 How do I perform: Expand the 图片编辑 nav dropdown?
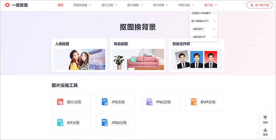(142, 5)
